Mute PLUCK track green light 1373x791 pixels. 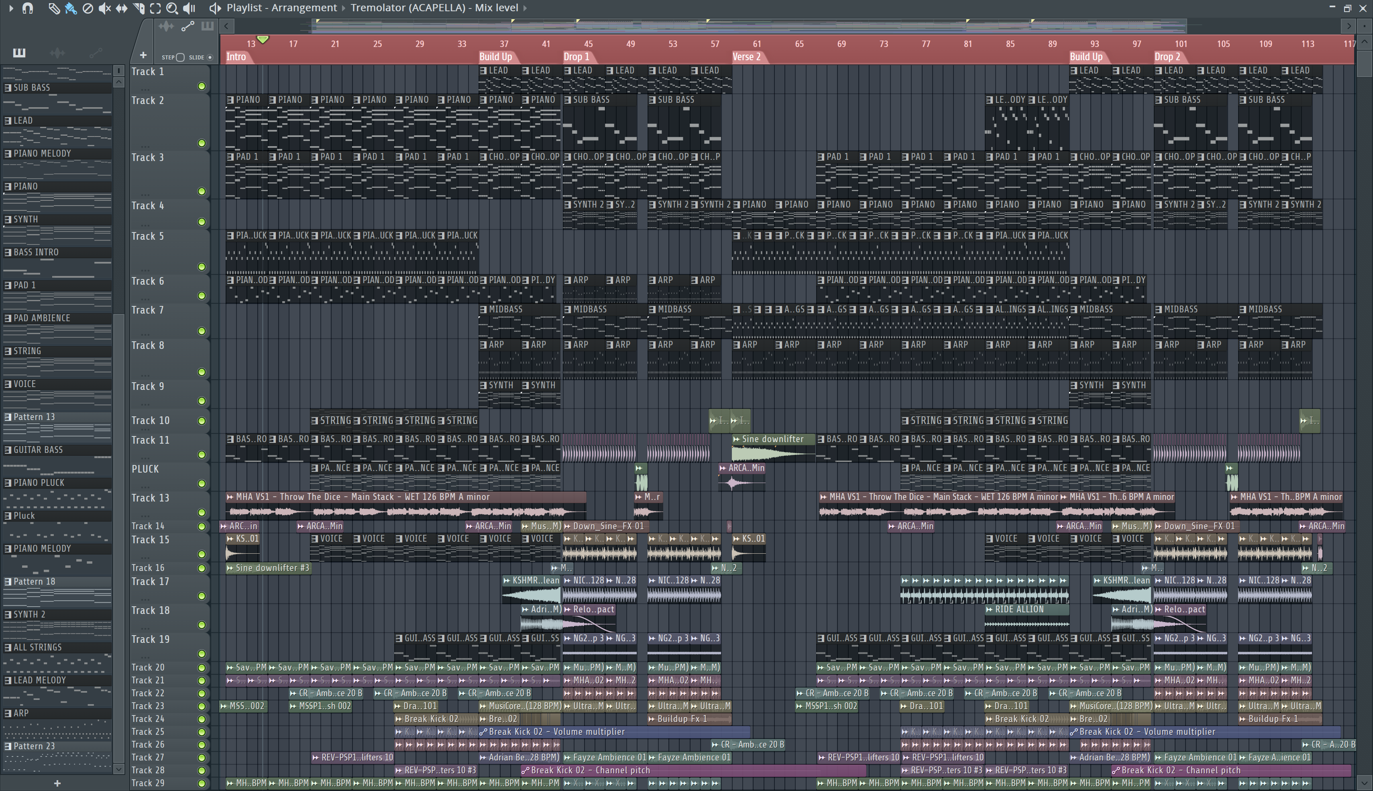(202, 483)
